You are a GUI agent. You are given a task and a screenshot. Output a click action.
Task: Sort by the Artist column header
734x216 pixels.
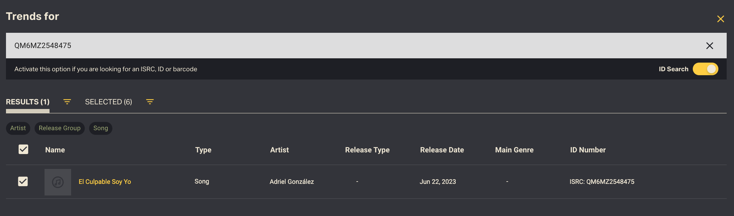coord(279,150)
